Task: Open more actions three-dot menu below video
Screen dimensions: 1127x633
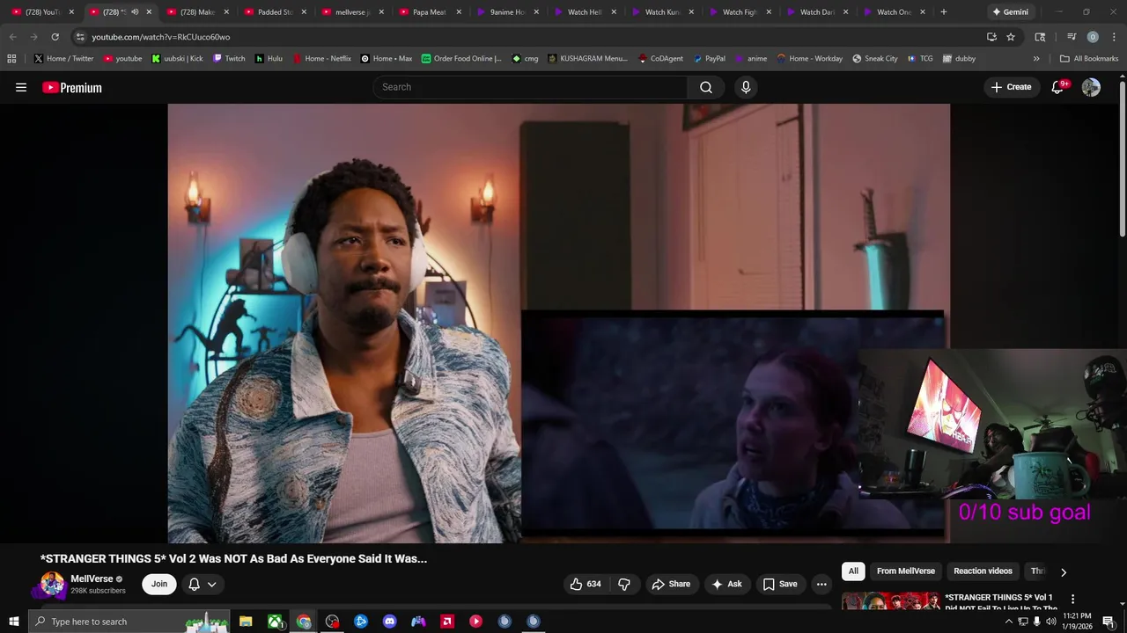Action: [x=821, y=584]
